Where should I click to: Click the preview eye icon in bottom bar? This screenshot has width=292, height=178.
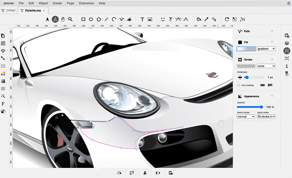(171, 173)
